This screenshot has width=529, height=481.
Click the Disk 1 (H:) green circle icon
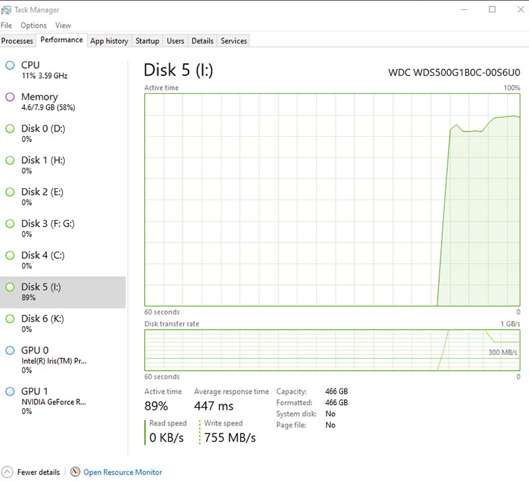coord(10,160)
